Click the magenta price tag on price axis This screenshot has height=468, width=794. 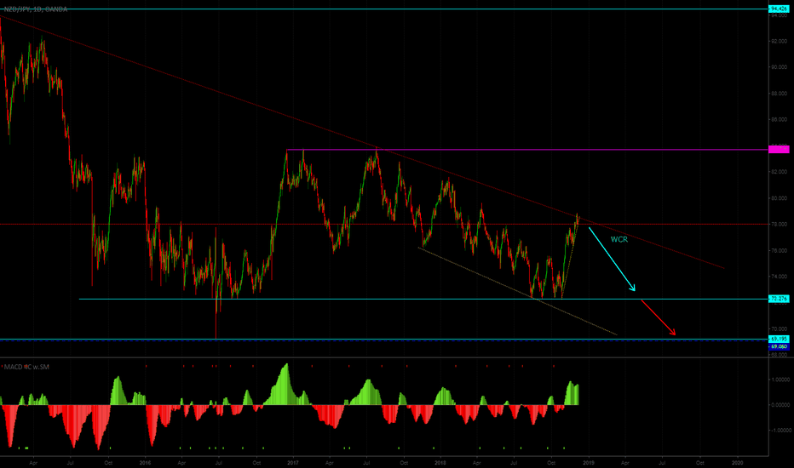[x=779, y=149]
